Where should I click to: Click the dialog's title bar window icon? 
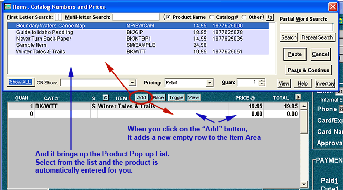coord(8,7)
